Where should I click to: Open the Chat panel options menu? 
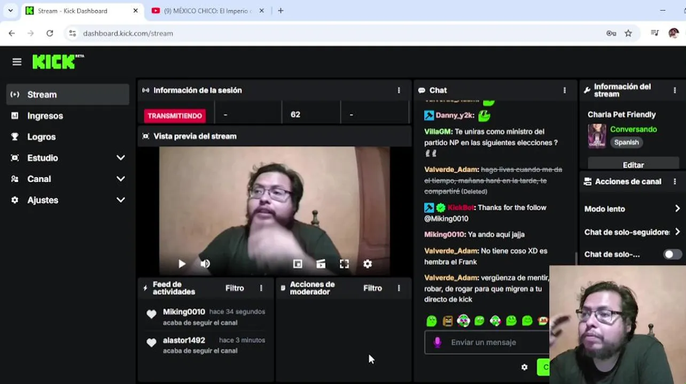tap(565, 91)
